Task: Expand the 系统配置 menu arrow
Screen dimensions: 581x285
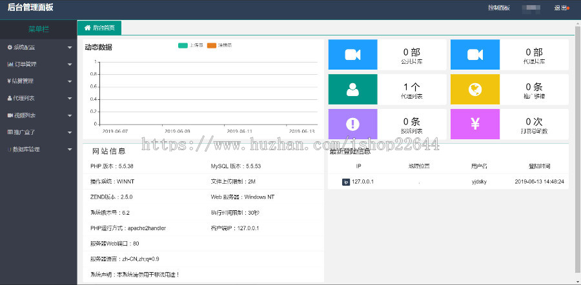Action: click(x=70, y=48)
